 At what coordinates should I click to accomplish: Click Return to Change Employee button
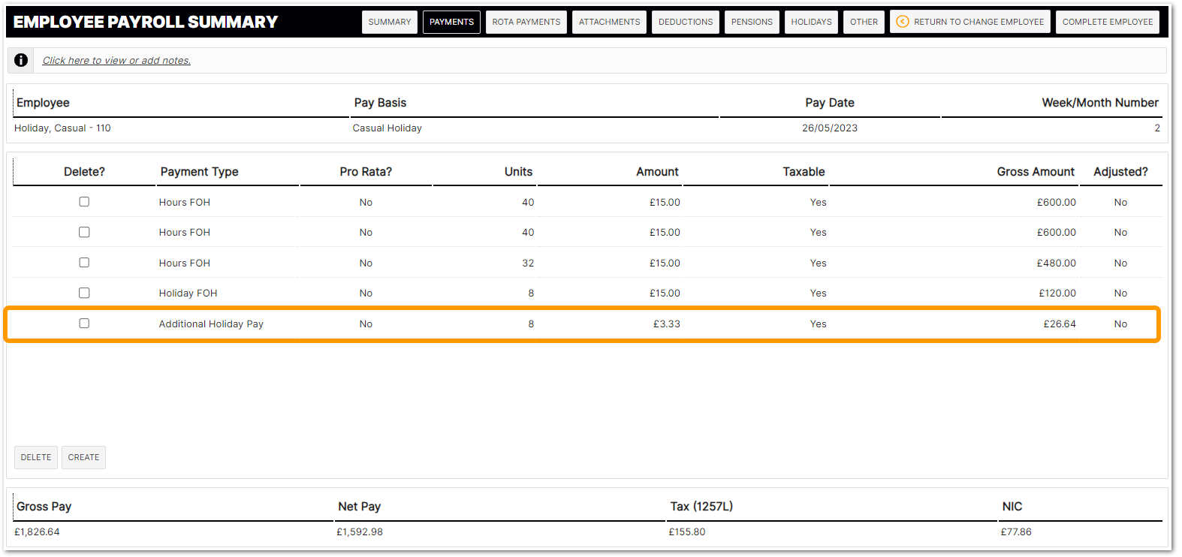(x=970, y=22)
